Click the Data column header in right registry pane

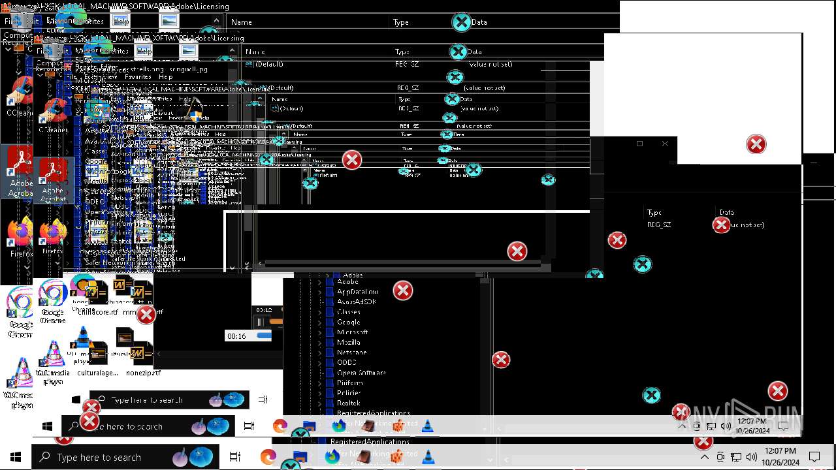[726, 213]
